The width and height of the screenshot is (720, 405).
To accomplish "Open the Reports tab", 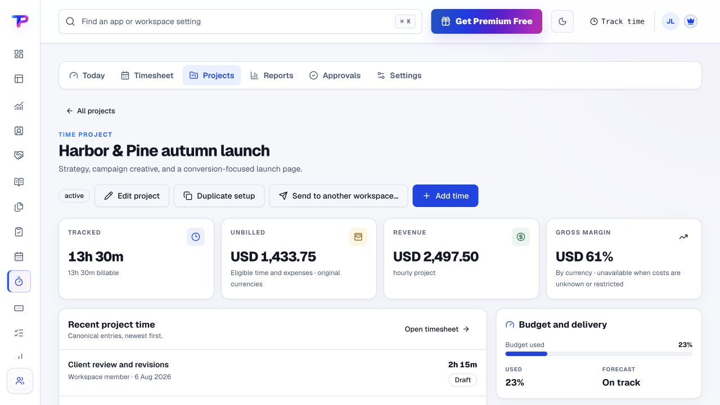I will pyautogui.click(x=272, y=75).
